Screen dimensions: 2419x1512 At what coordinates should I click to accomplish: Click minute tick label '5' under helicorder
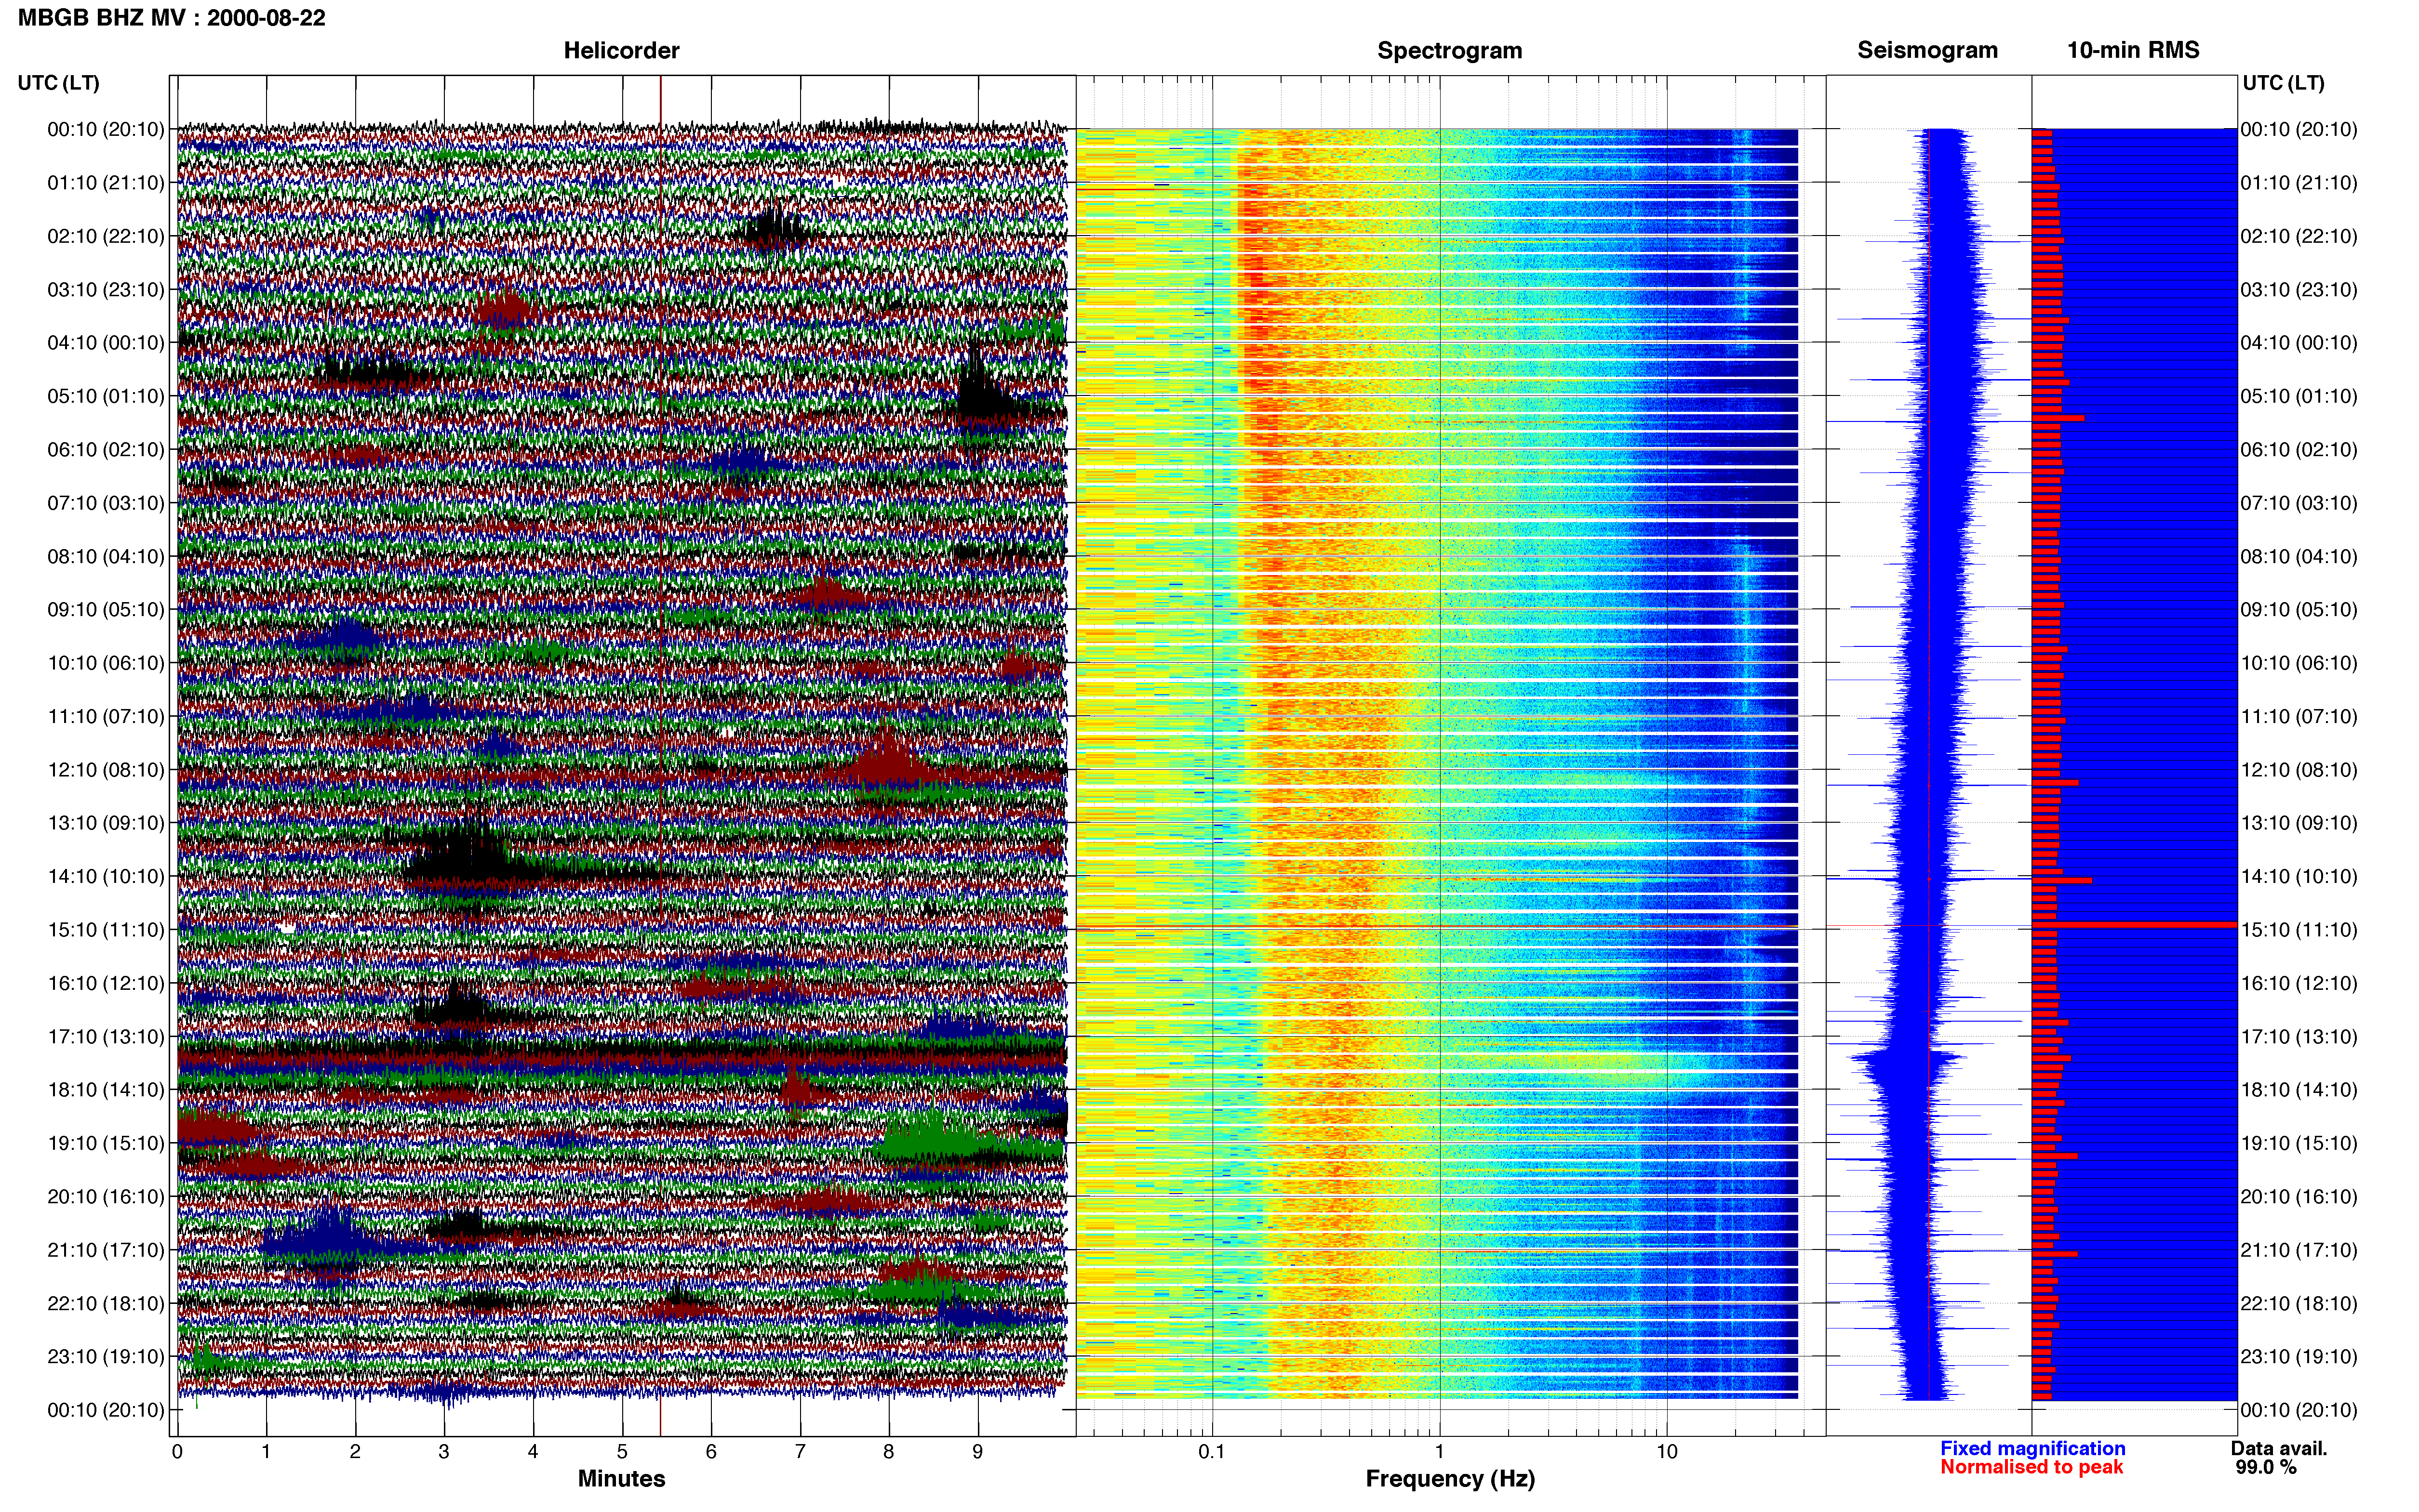point(622,1451)
